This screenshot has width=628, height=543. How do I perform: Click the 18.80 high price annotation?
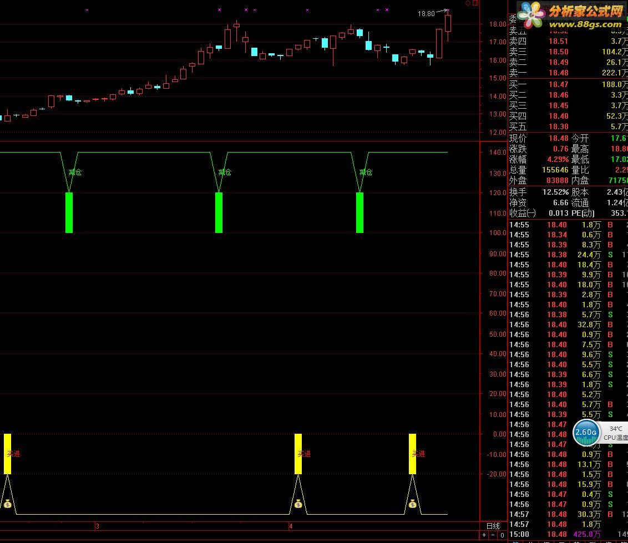(426, 14)
